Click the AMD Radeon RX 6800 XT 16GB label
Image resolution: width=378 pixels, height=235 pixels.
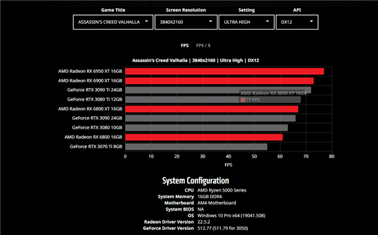click(90, 109)
